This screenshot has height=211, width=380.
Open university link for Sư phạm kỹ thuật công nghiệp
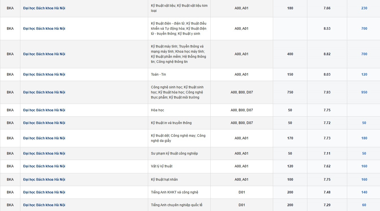[44, 154]
